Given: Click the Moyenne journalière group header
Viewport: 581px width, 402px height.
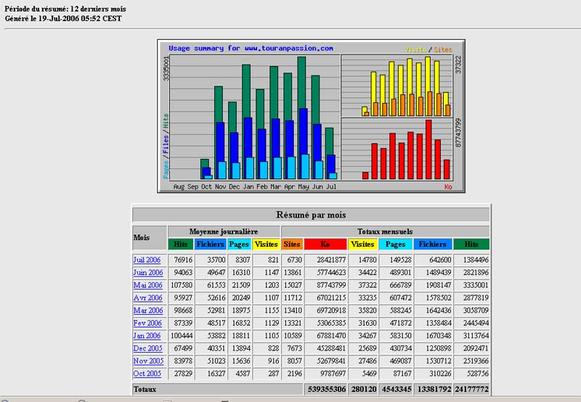Looking at the screenshot, I should [x=224, y=231].
